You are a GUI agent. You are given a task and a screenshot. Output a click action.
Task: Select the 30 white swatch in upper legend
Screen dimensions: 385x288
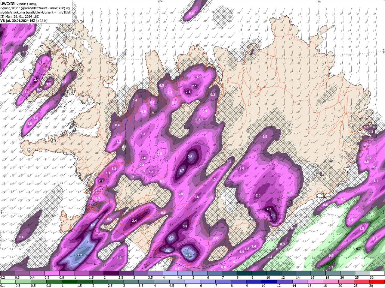tap(377, 273)
